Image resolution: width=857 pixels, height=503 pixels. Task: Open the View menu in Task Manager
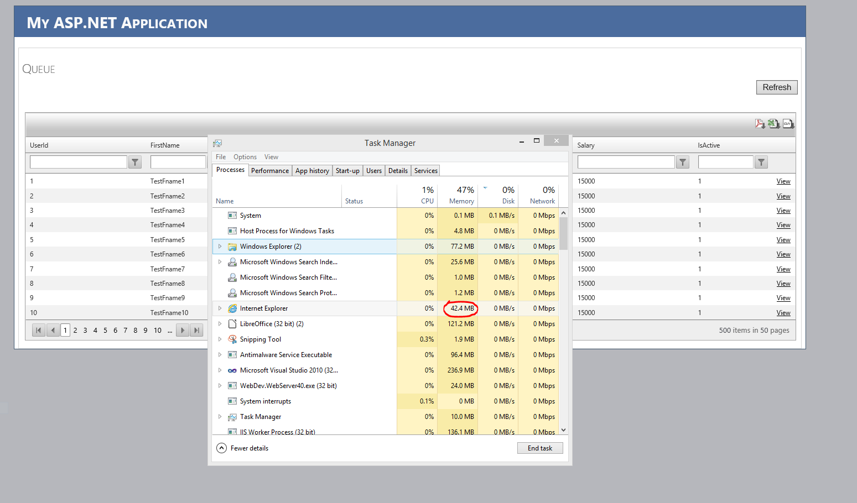(x=271, y=157)
